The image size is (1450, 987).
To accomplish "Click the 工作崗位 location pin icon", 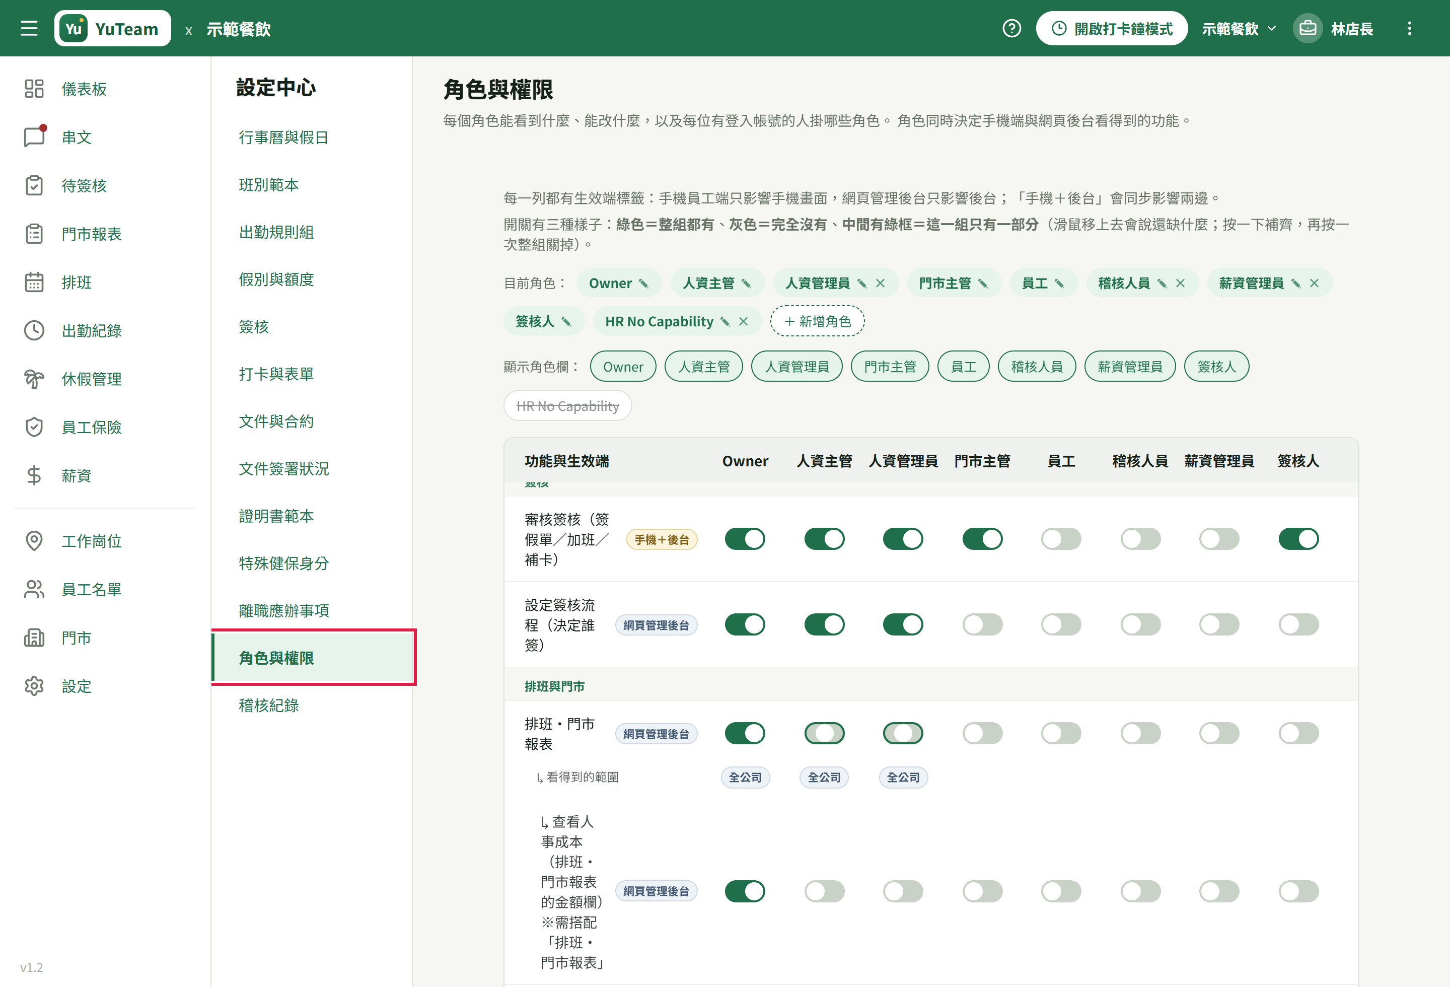I will point(34,541).
